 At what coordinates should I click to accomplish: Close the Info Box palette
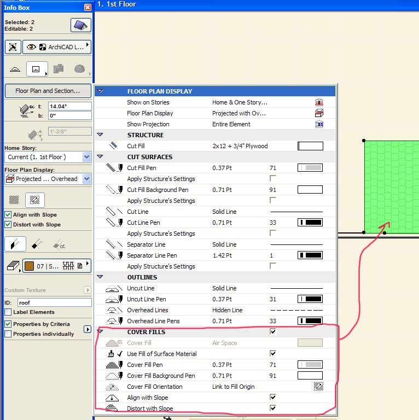pos(88,7)
